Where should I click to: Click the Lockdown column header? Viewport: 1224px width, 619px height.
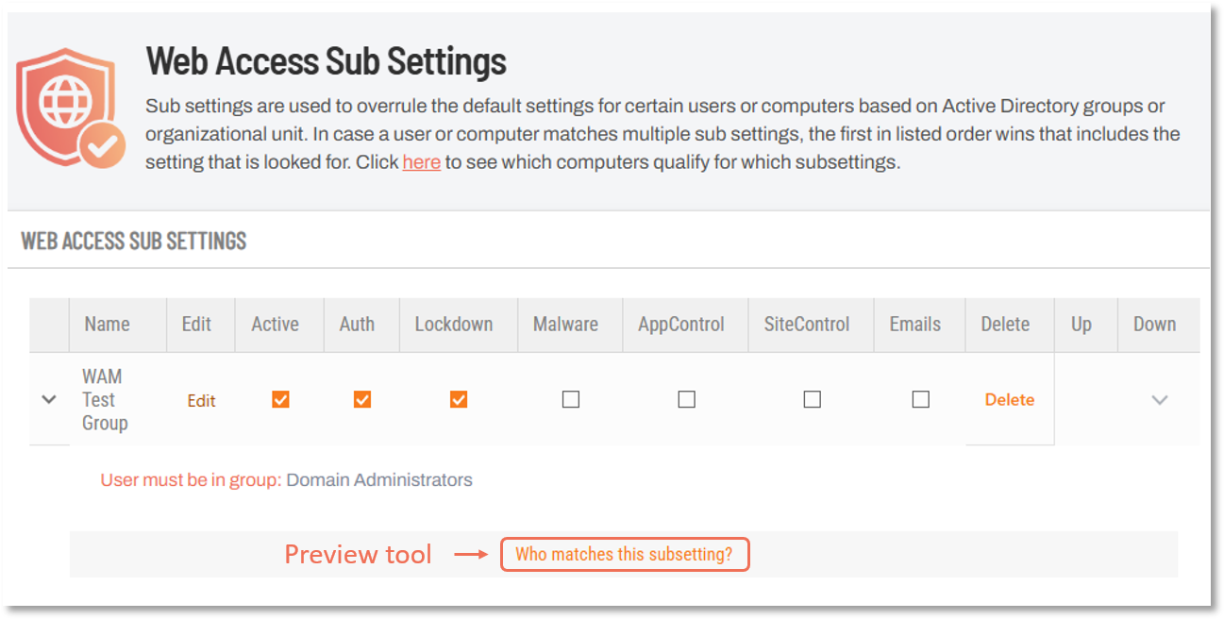[x=454, y=324]
